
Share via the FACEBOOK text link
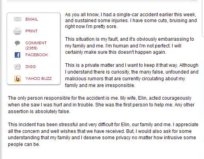[x=37, y=55]
